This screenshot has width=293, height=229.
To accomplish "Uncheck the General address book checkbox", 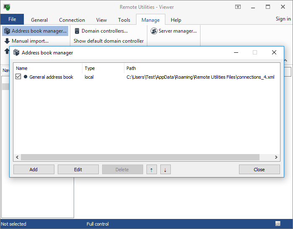I will click(18, 77).
